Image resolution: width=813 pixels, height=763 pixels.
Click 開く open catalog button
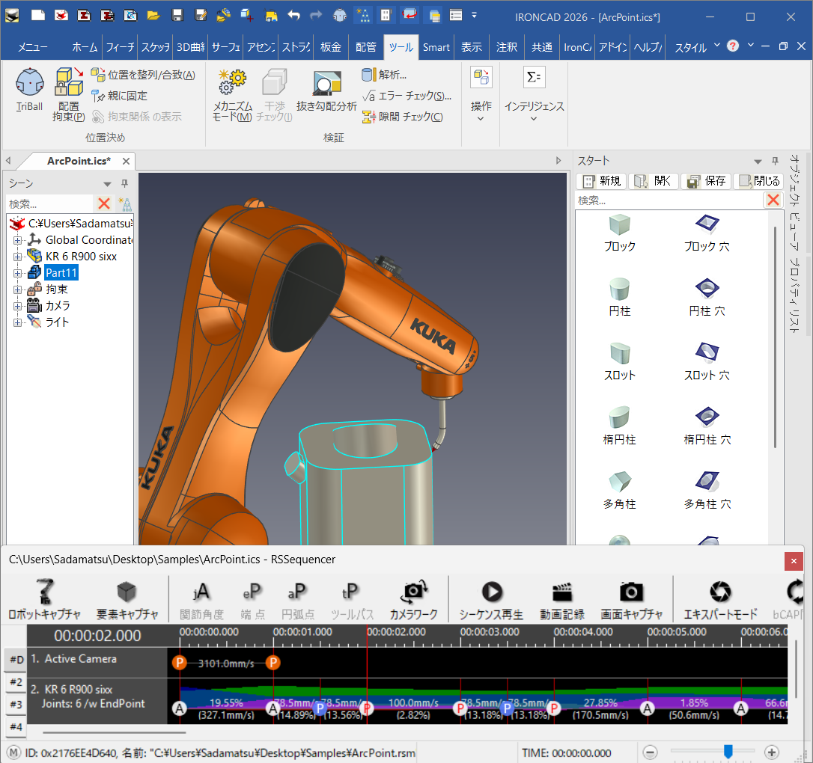click(x=654, y=181)
